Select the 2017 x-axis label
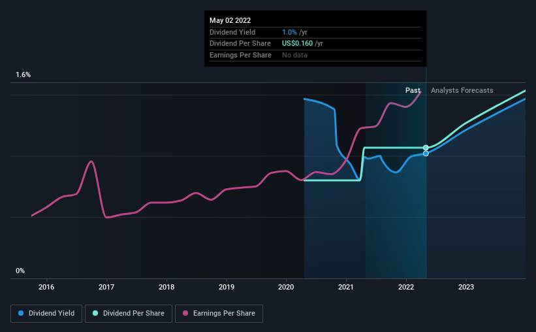 tap(106, 287)
